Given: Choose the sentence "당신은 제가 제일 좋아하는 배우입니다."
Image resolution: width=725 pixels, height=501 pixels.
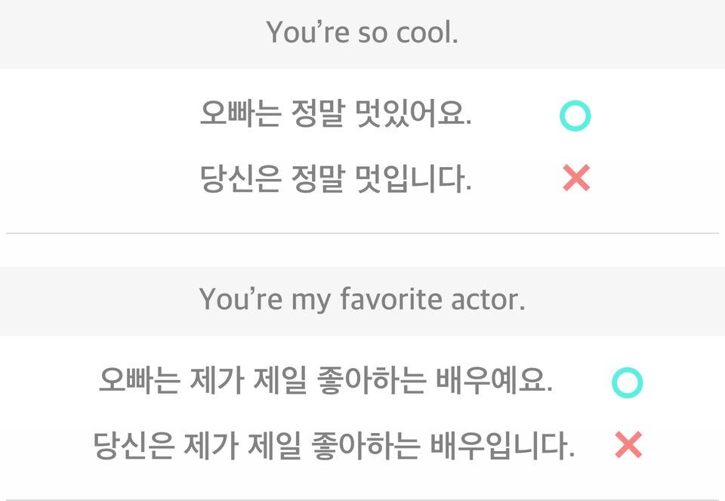Looking at the screenshot, I should [x=334, y=446].
